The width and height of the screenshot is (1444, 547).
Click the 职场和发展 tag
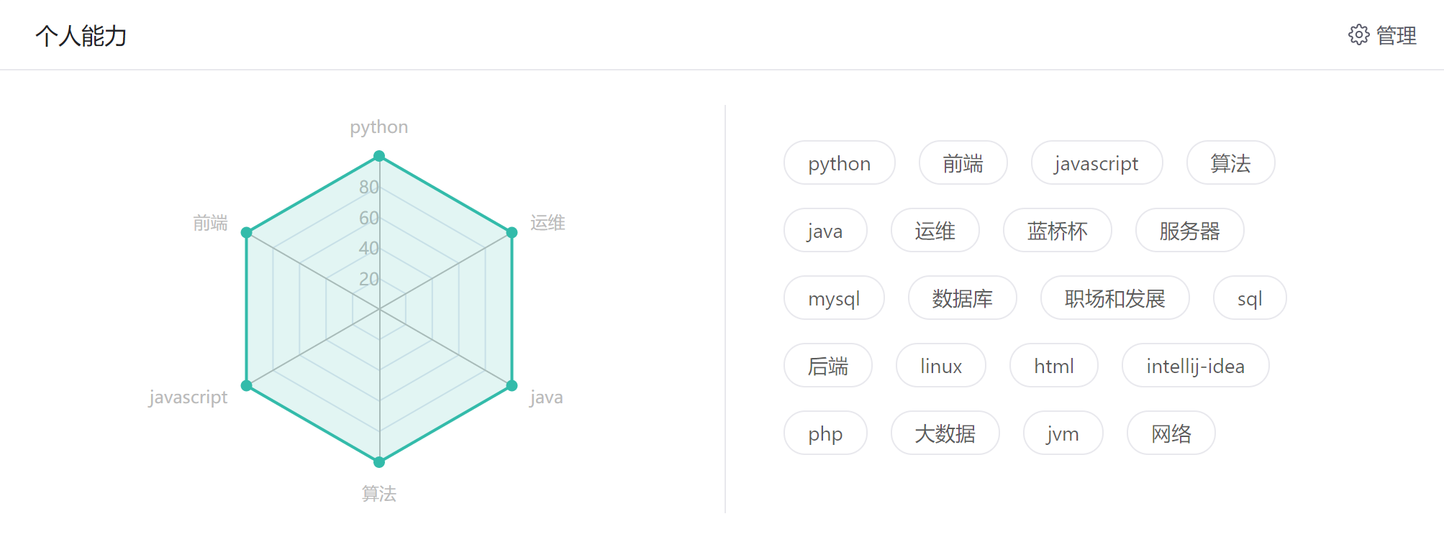[1114, 298]
